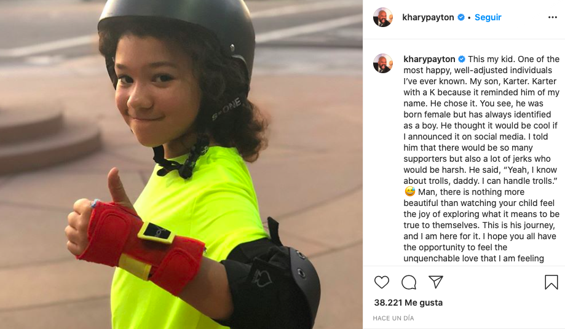Click the avatar next to the caption
565x329 pixels.
tap(382, 63)
